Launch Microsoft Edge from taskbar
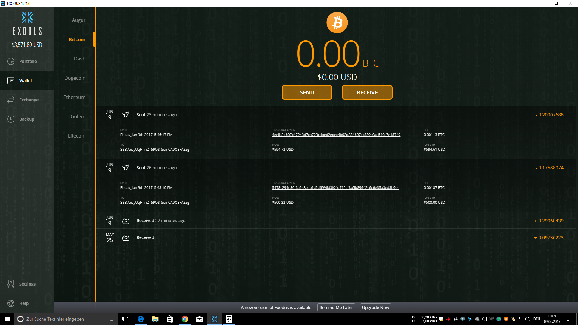Image resolution: width=578 pixels, height=325 pixels. pyautogui.click(x=141, y=319)
